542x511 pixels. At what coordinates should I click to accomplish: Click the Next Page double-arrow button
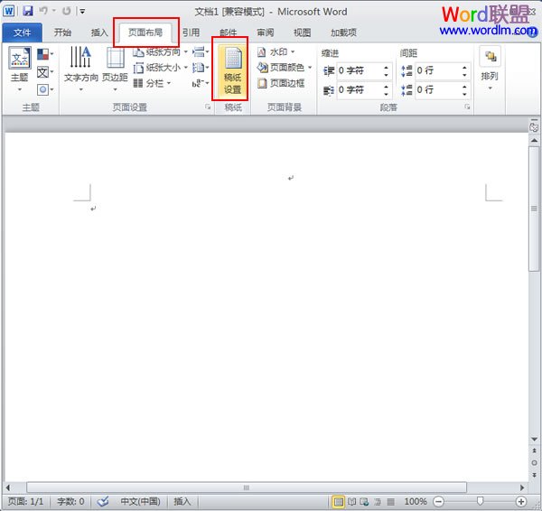(x=534, y=475)
